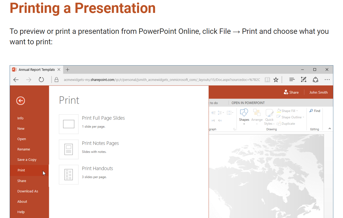Click the Print Notes Pages icon
The image size is (343, 218).
(69, 149)
